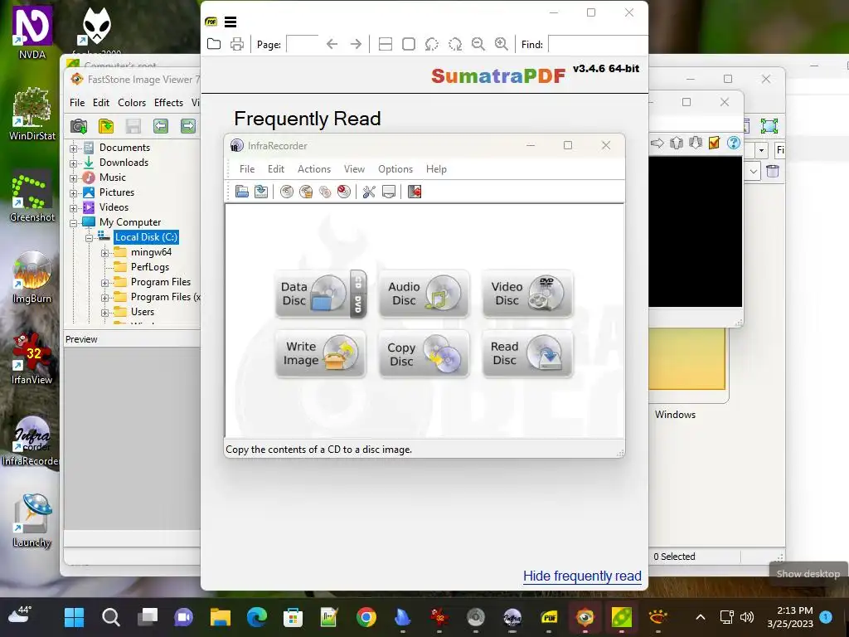Image resolution: width=849 pixels, height=637 pixels.
Task: Click the full screen icon in right window
Action: pos(769,126)
